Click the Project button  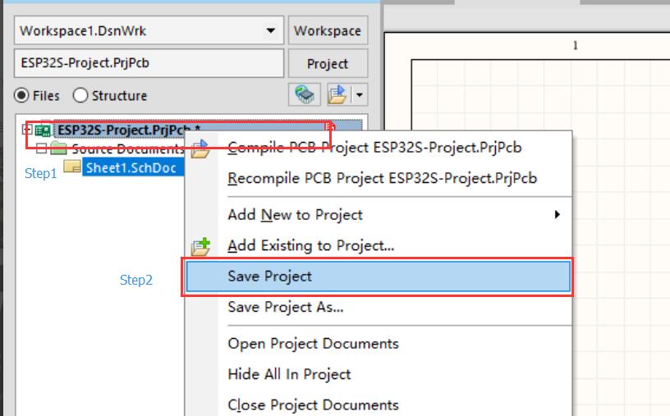pyautogui.click(x=328, y=64)
